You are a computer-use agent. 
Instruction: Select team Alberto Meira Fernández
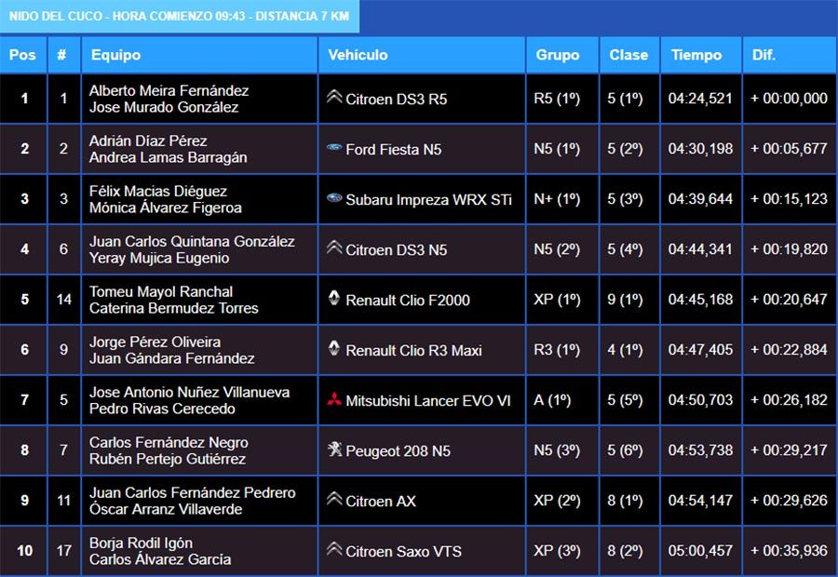point(169,90)
